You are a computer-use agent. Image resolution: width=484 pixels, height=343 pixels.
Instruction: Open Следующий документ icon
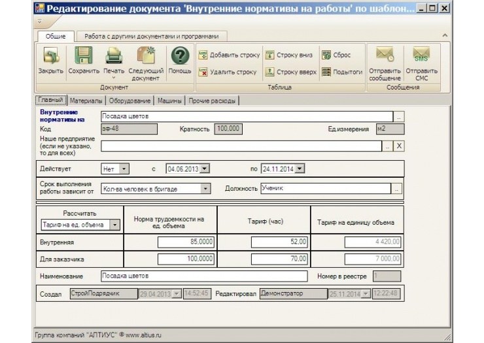click(146, 56)
